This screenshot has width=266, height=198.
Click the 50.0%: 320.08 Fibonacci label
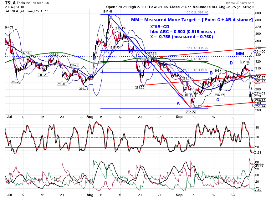[x=197, y=59]
